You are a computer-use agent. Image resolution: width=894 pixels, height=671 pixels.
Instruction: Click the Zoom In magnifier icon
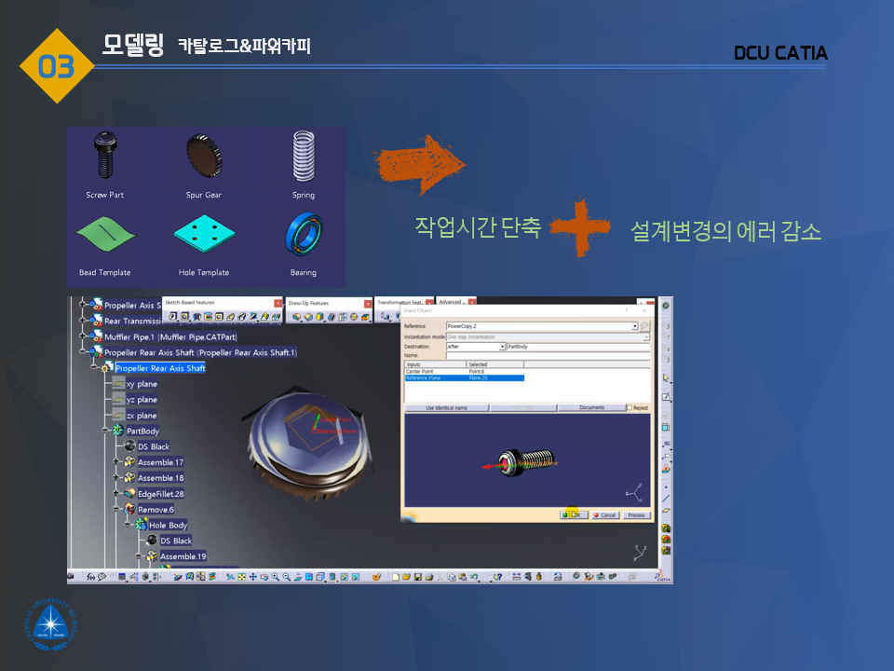[276, 577]
